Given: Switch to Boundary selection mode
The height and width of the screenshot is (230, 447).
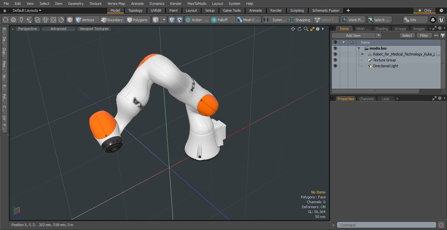Looking at the screenshot, I should point(112,20).
